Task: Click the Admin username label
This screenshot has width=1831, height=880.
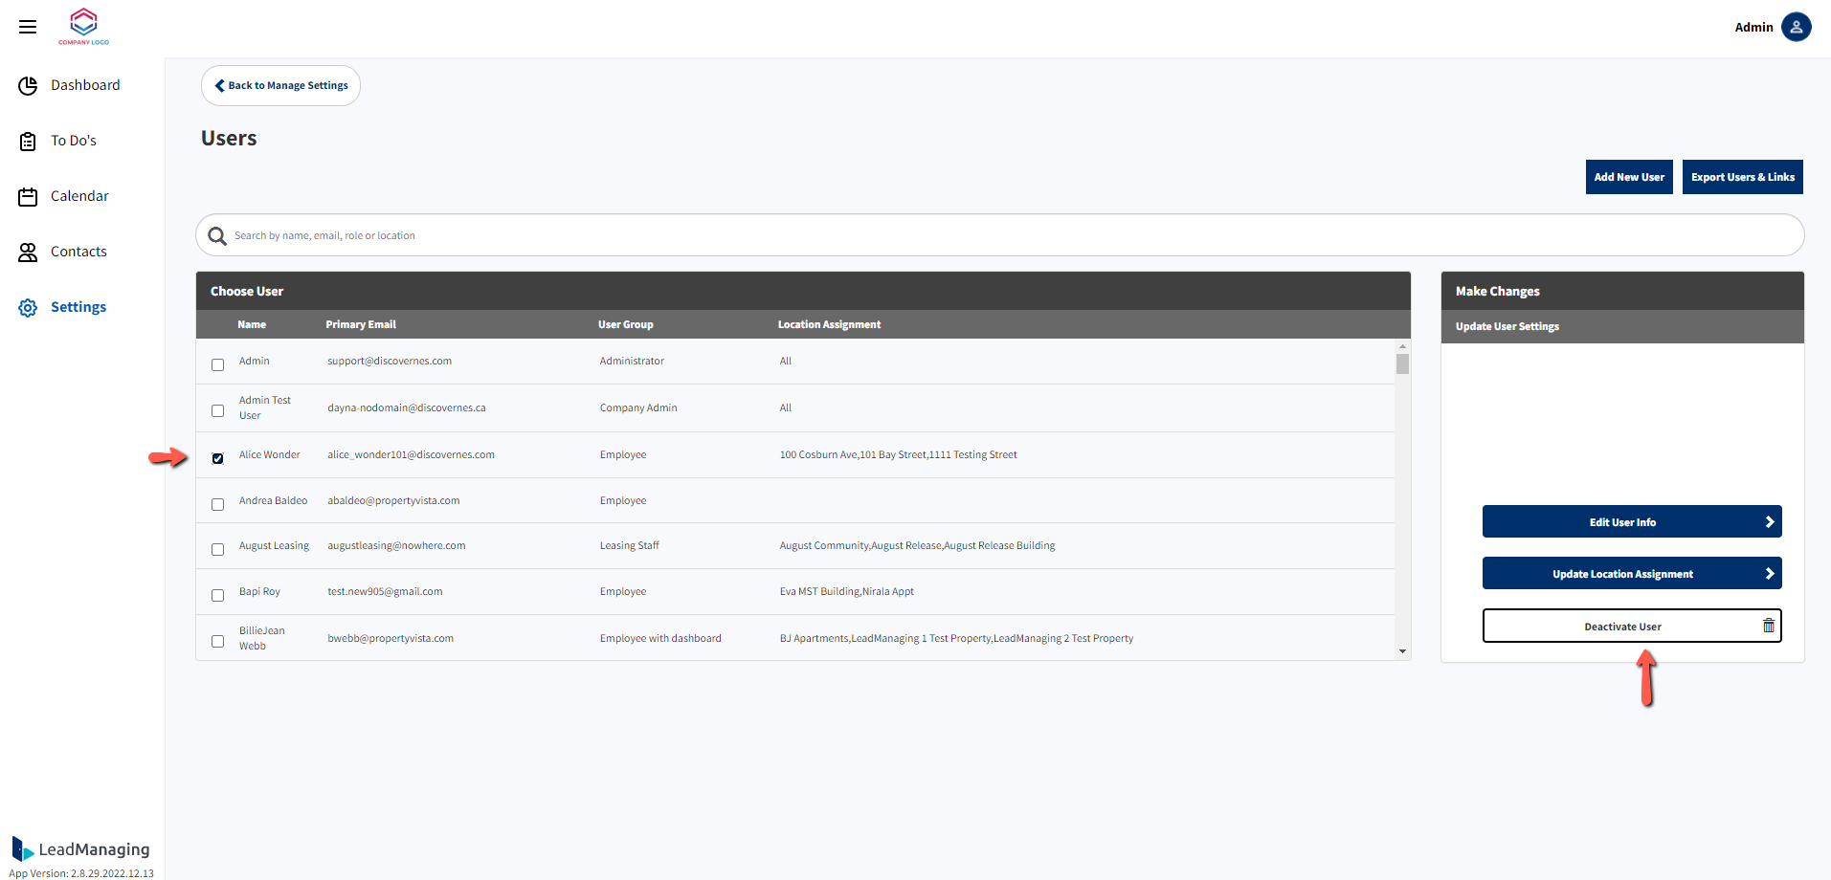Action: [x=1753, y=27]
